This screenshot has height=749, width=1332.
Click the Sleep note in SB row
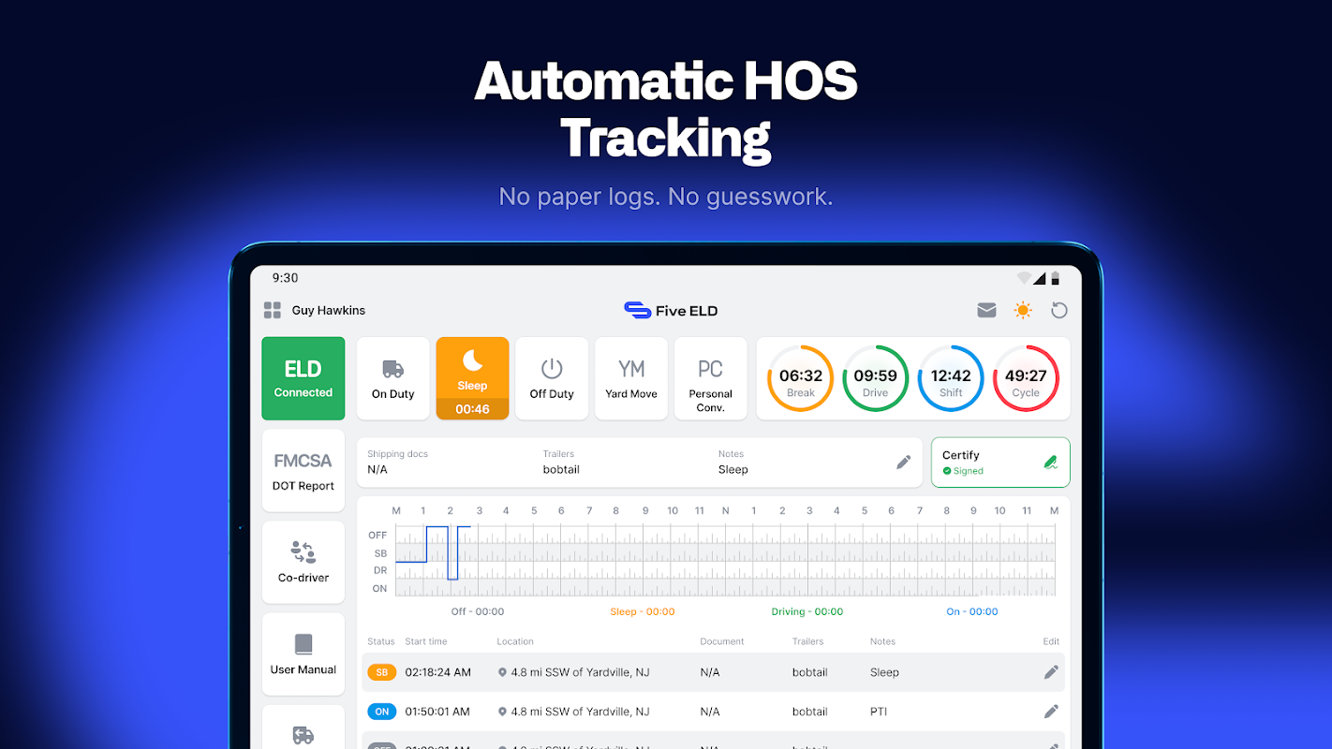point(884,672)
